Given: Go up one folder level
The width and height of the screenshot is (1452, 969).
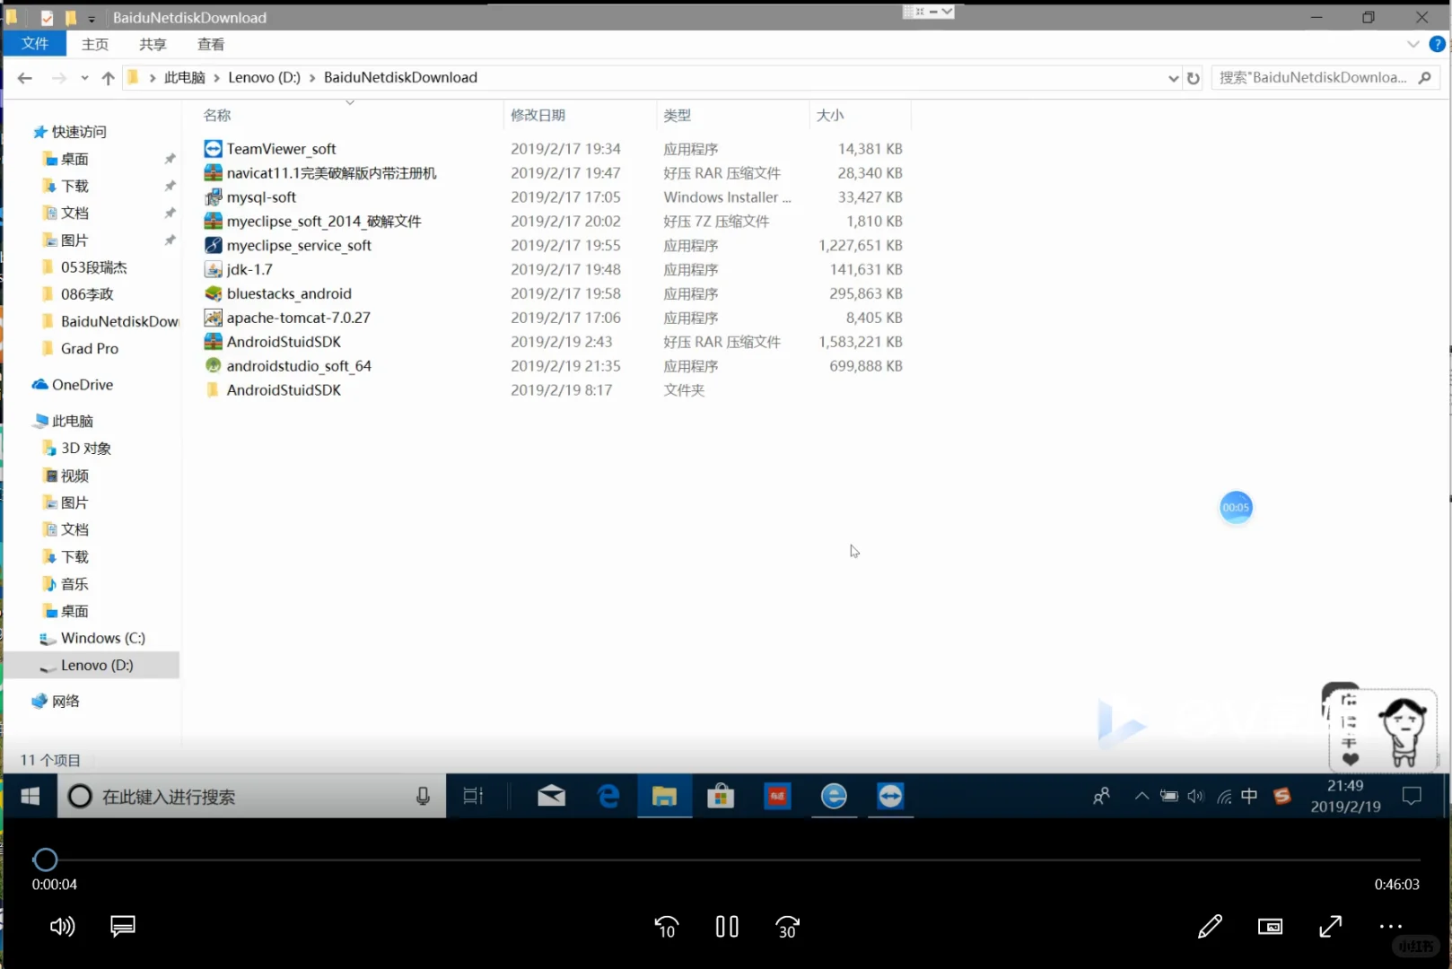Looking at the screenshot, I should click(x=108, y=78).
